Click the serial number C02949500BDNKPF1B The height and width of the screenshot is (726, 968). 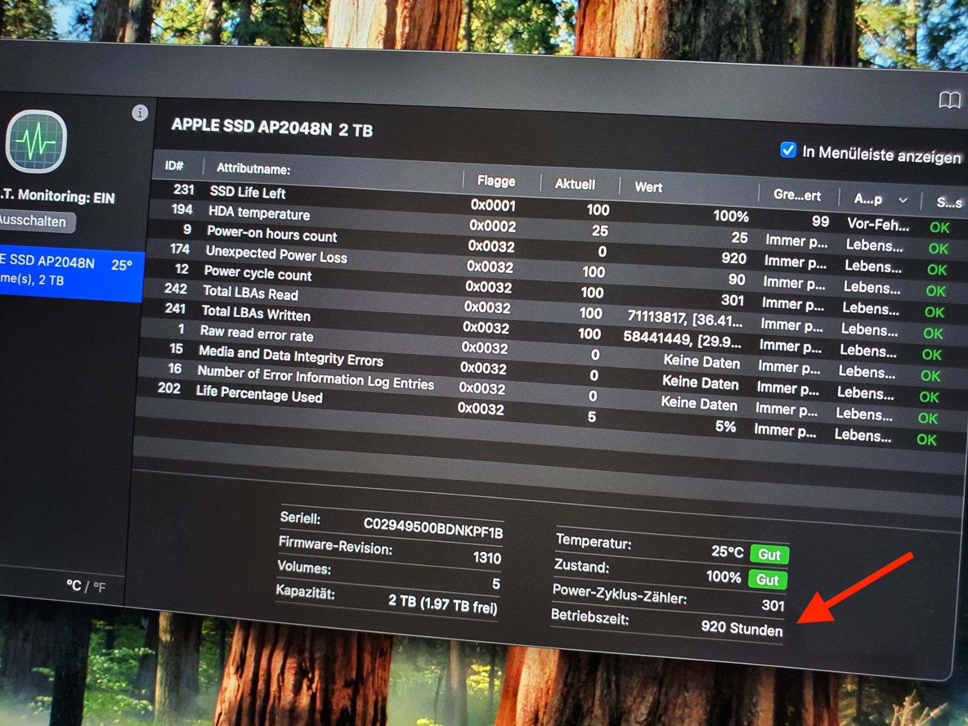tap(433, 528)
